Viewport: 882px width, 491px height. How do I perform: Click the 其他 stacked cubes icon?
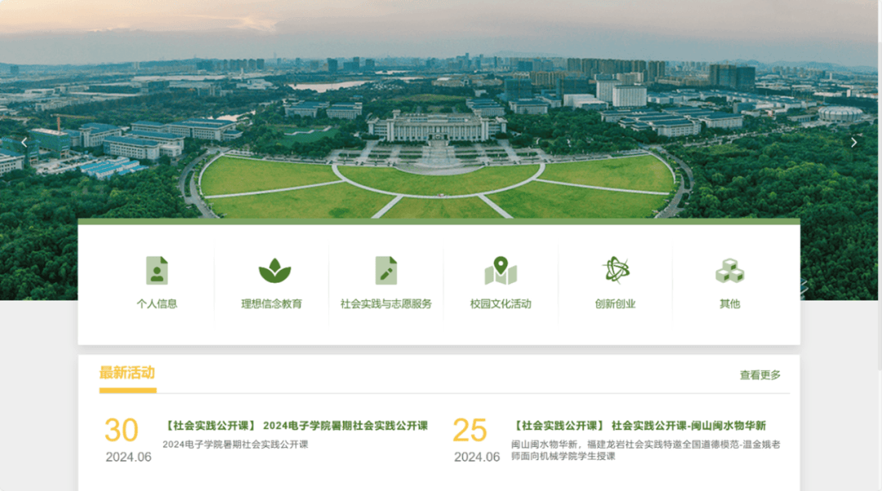tap(729, 270)
